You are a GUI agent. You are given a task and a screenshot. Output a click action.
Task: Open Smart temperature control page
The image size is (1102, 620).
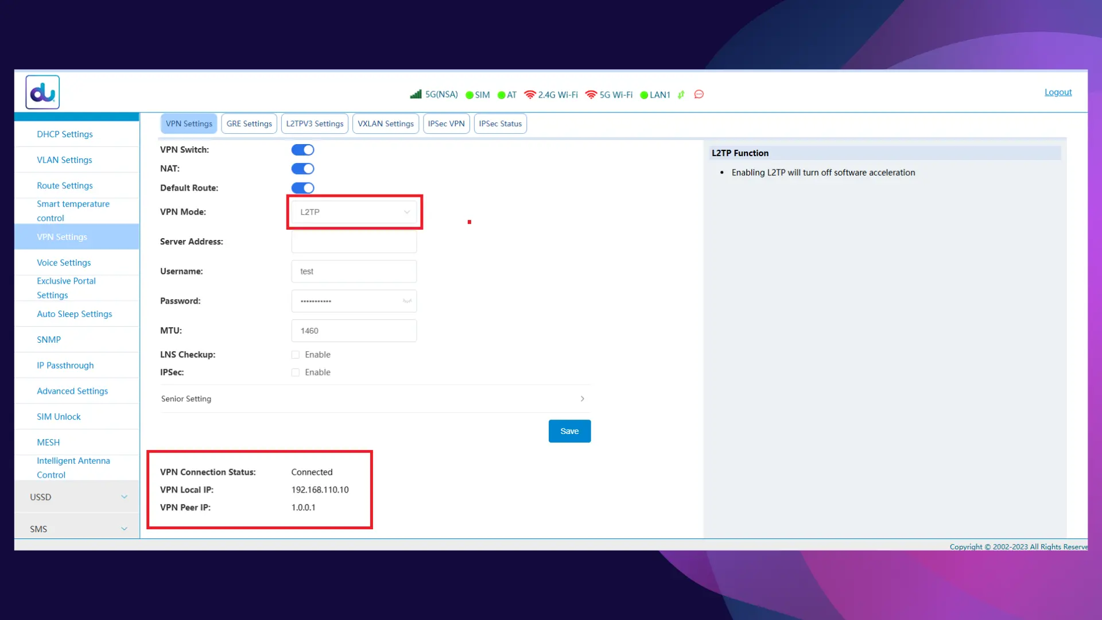point(77,211)
